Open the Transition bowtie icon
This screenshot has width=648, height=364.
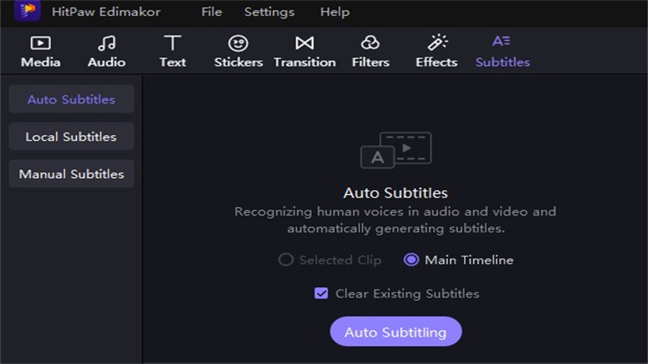tap(305, 44)
